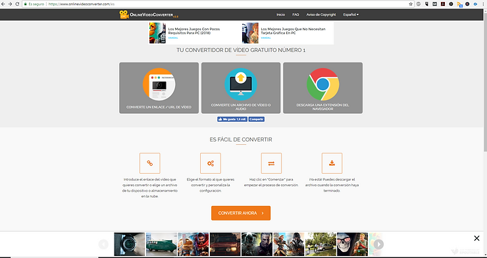Open the Español language dropdown
Image resolution: width=487 pixels, height=258 pixels.
tap(351, 14)
